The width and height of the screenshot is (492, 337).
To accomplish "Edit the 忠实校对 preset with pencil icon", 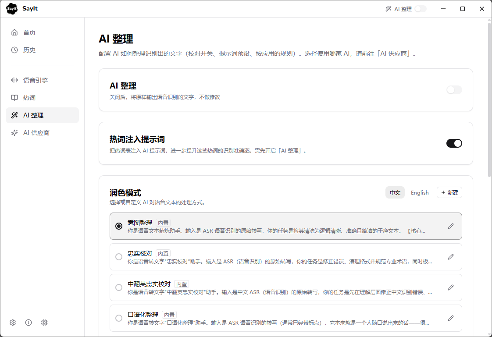I will [451, 257].
